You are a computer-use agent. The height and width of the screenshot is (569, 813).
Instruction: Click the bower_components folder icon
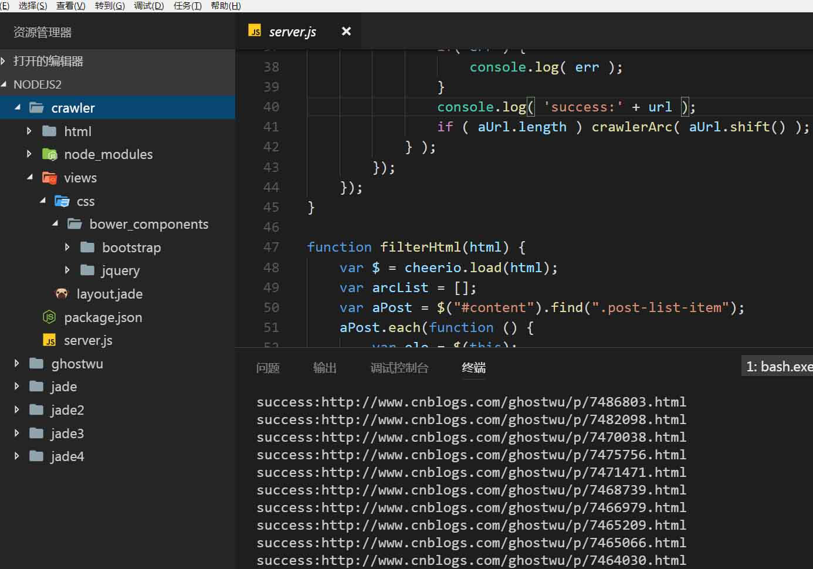tap(74, 224)
